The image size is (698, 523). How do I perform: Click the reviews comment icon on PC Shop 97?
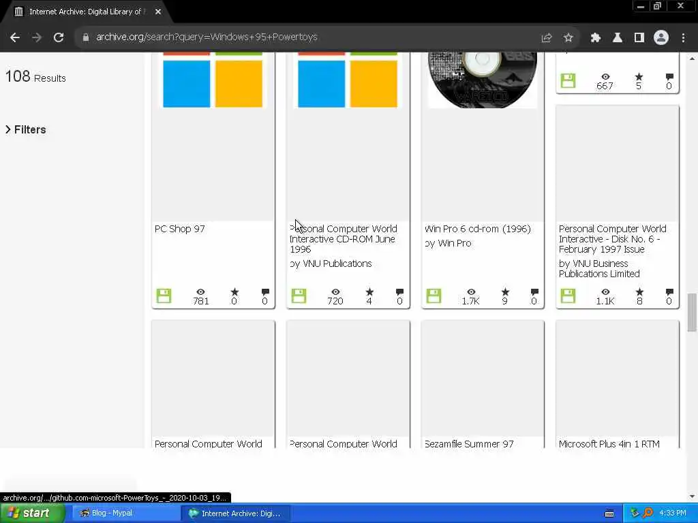point(265,292)
